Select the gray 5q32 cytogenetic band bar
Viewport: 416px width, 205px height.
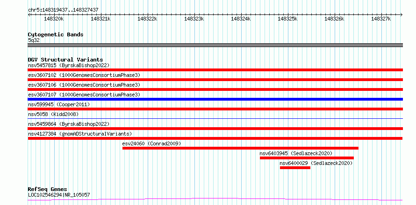215,45
